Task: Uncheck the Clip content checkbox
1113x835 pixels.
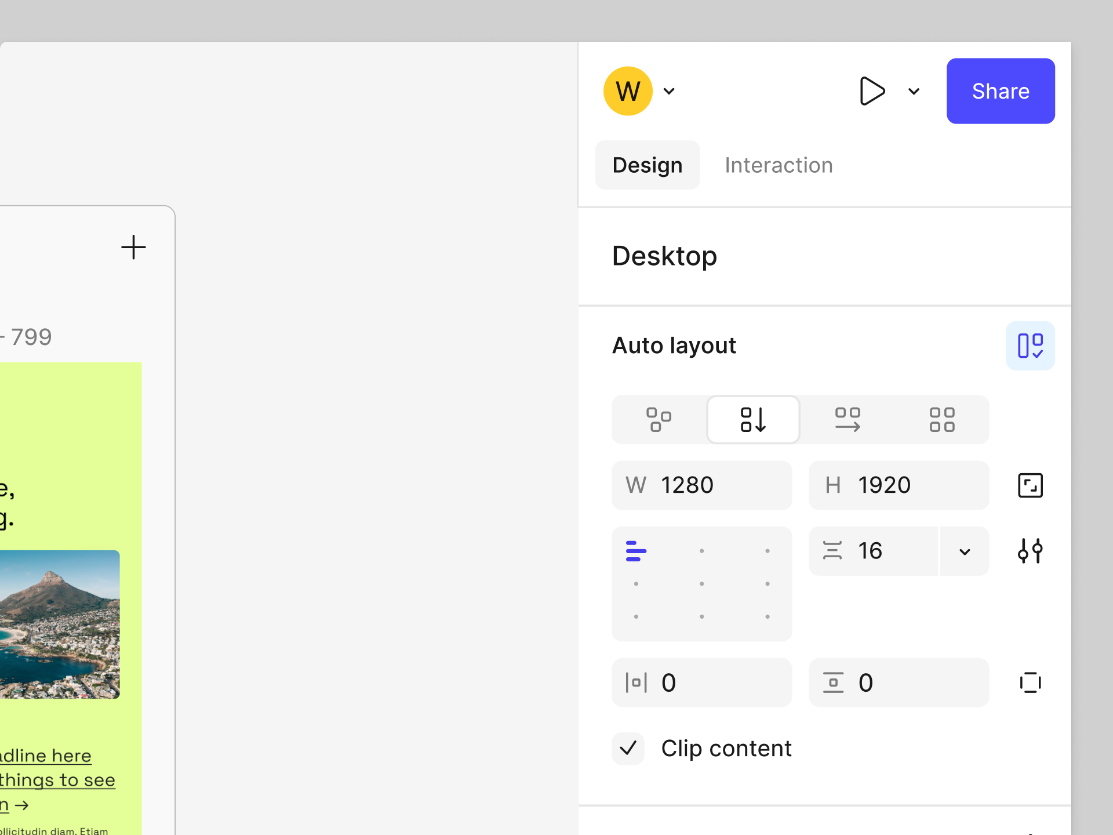Action: click(628, 748)
